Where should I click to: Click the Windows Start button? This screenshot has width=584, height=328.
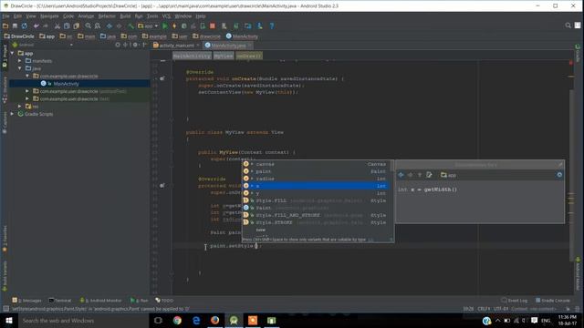(x=9, y=321)
